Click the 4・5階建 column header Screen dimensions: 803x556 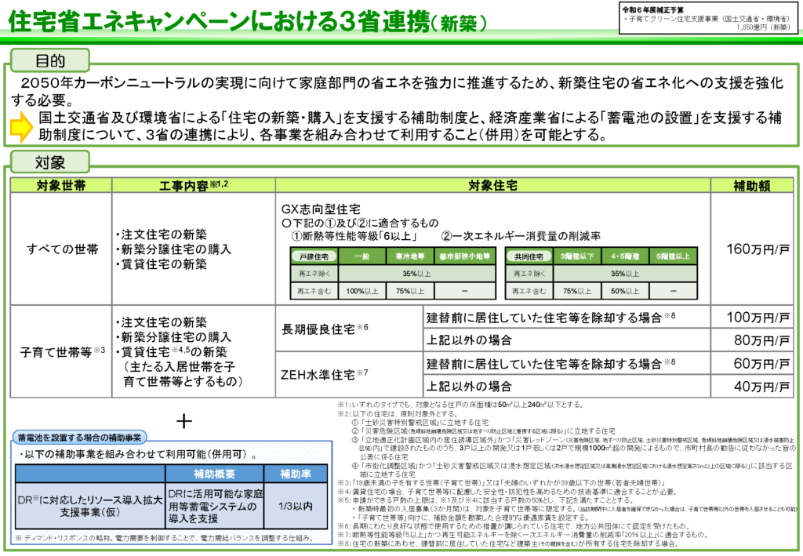click(x=625, y=256)
